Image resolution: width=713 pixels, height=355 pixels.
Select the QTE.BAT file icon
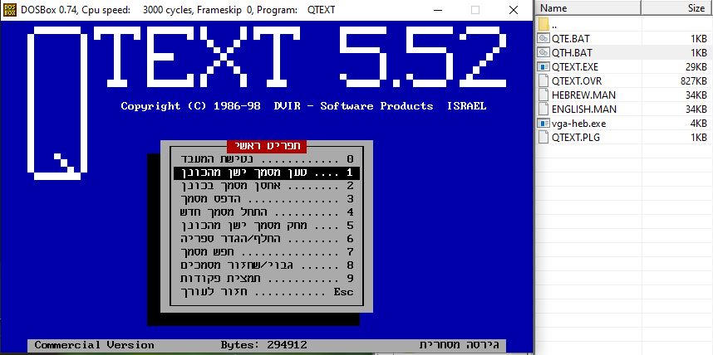click(x=543, y=39)
